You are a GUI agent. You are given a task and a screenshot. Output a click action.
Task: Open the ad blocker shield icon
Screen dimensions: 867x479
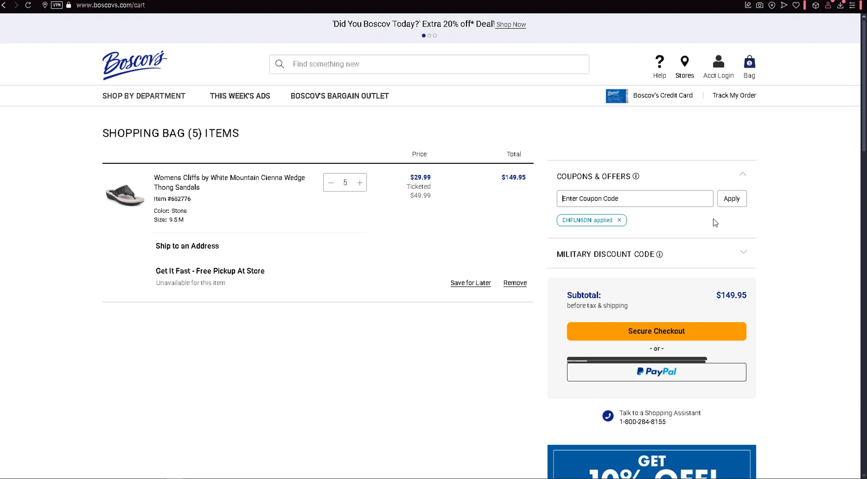coord(772,5)
